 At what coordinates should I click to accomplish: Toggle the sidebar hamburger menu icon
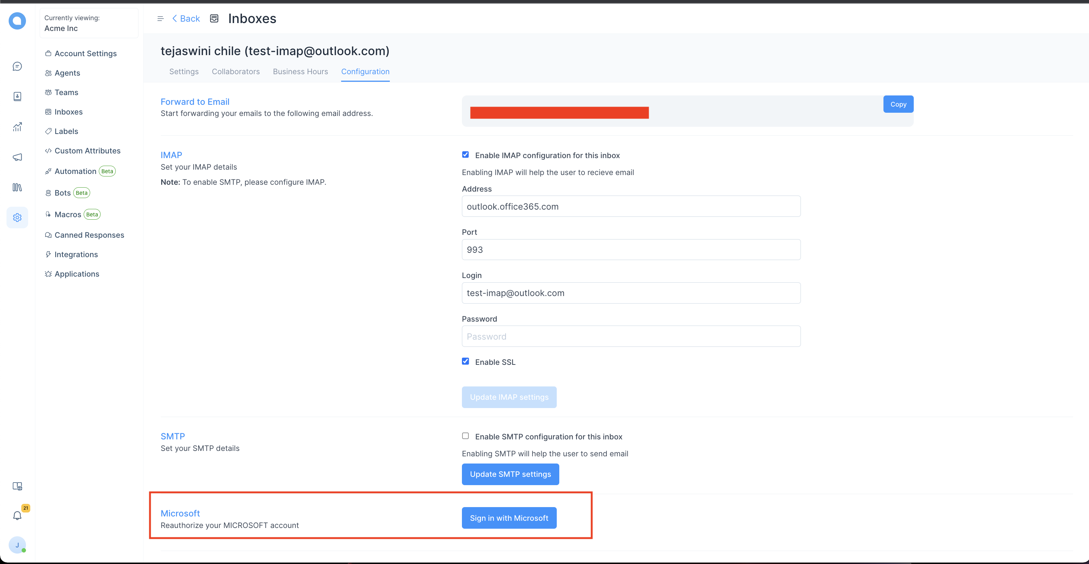pyautogui.click(x=160, y=19)
